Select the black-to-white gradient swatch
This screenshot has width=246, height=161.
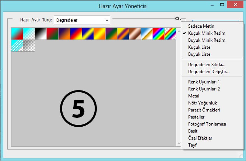click(41, 34)
